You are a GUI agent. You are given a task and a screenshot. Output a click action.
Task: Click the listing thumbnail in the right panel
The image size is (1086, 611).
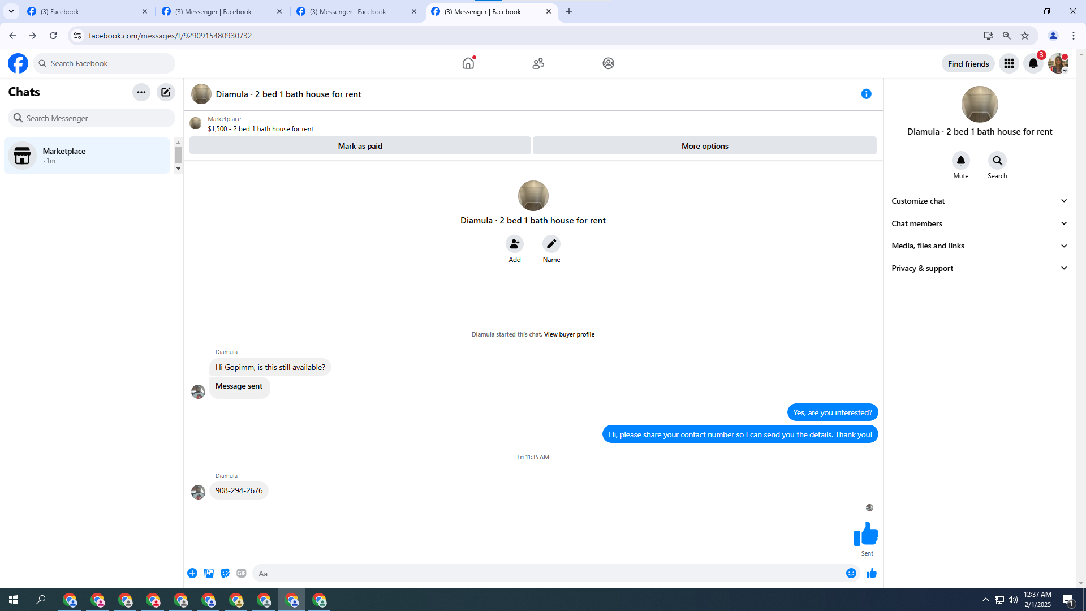point(980,104)
